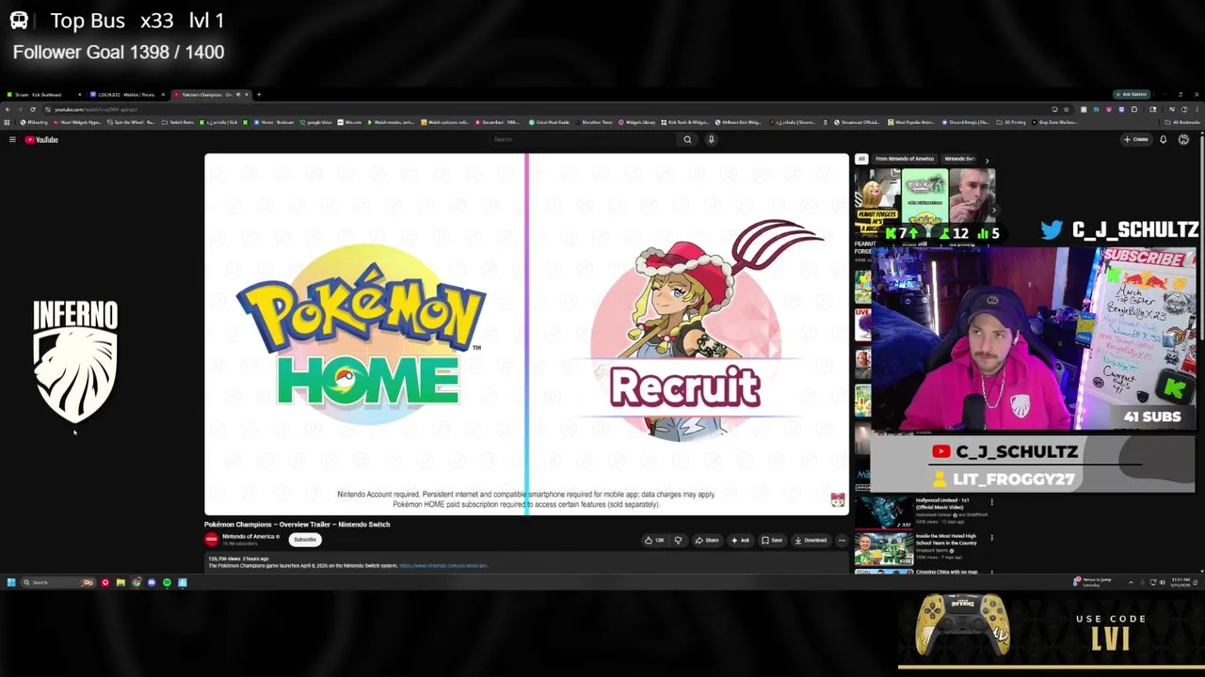Mute the Pokémon Champions tab audio icon
The width and height of the screenshot is (1205, 677).
pos(238,94)
